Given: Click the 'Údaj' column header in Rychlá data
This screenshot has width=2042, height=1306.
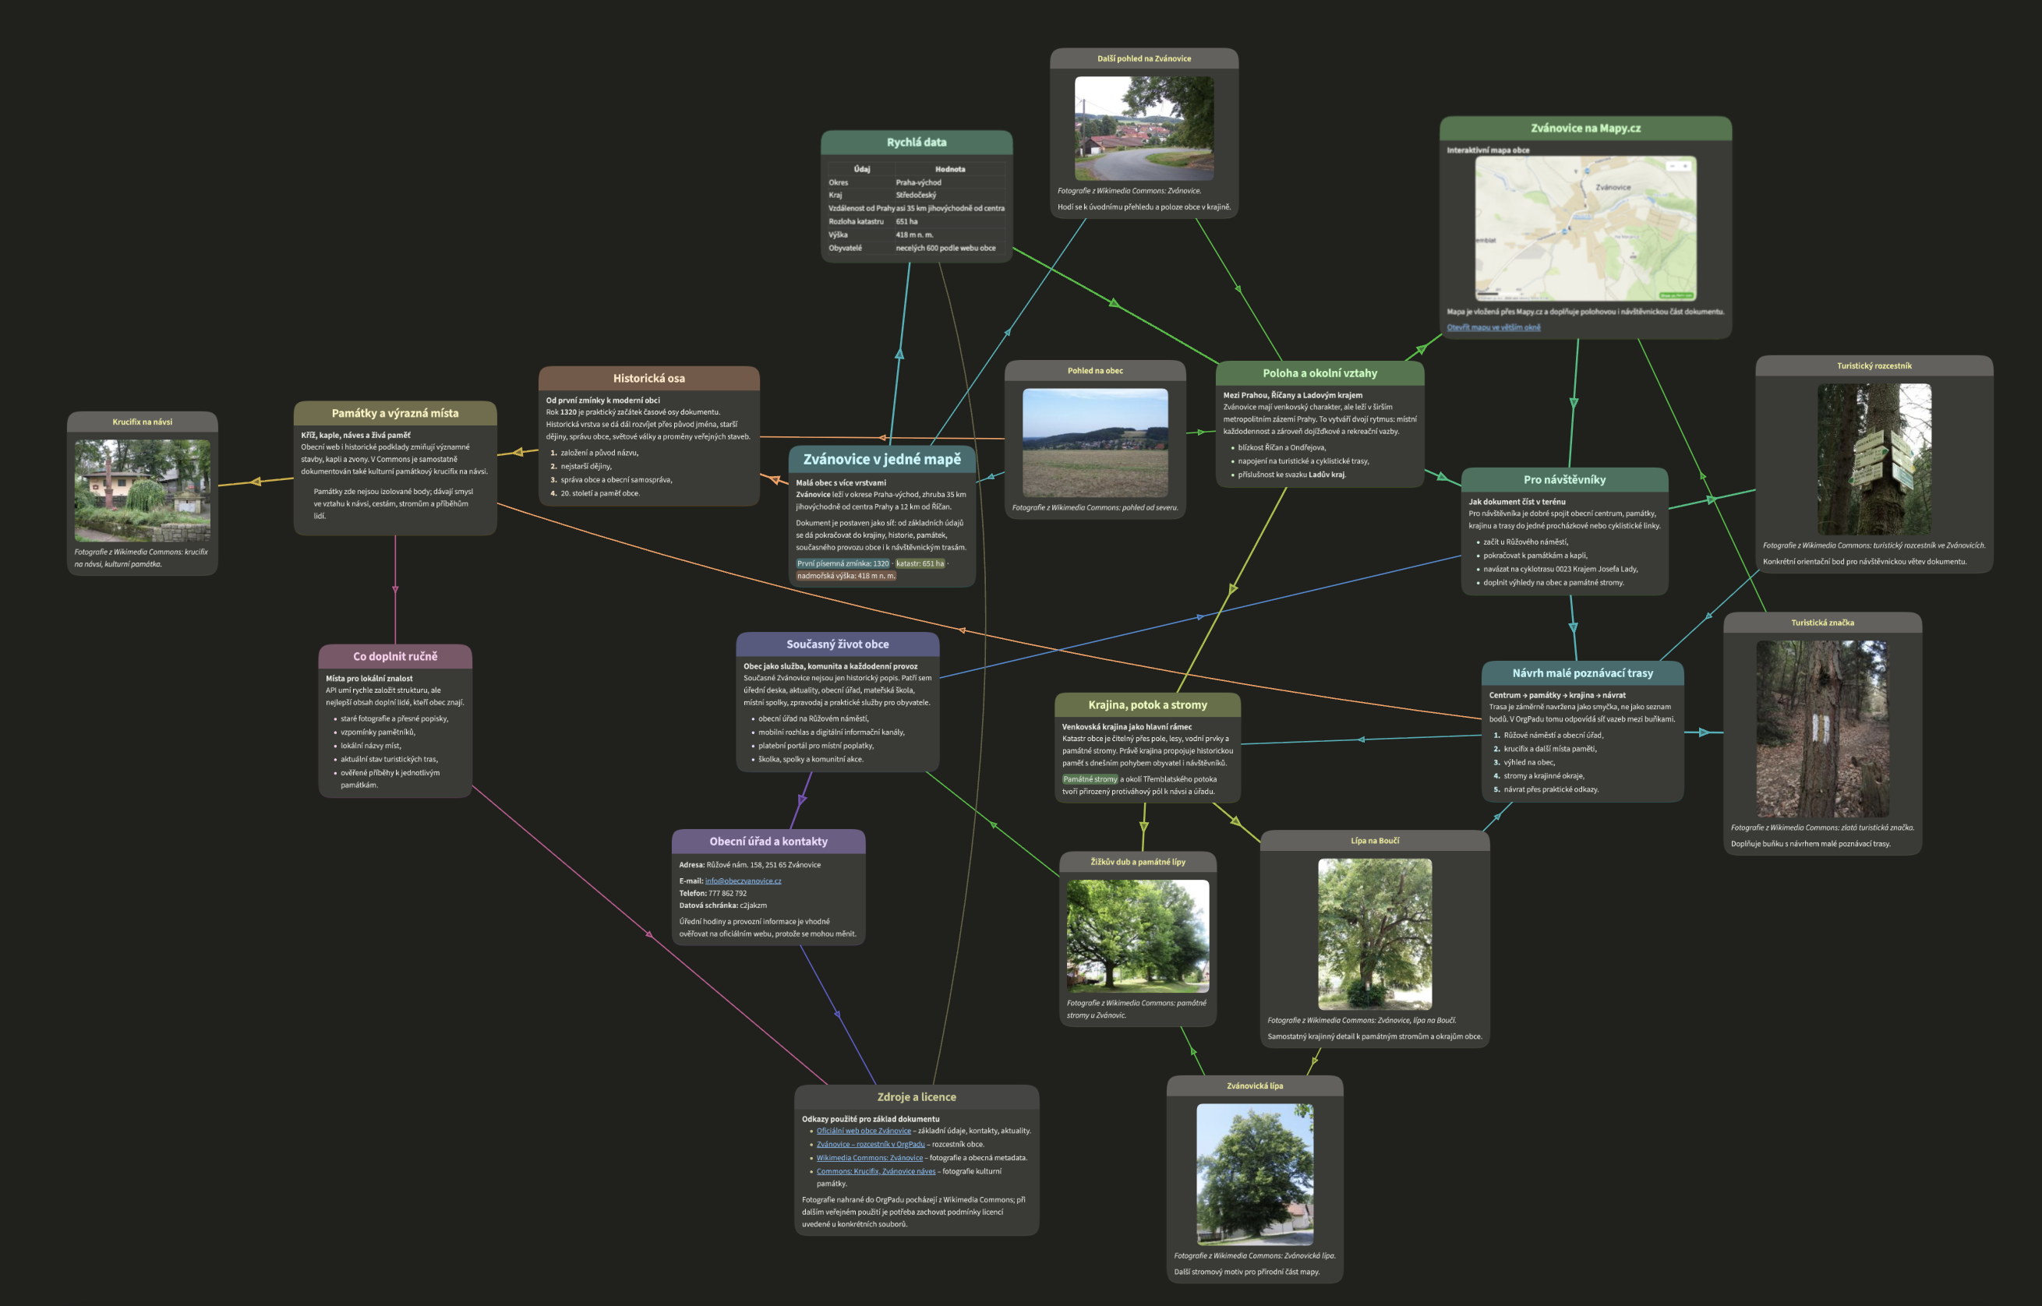Looking at the screenshot, I should (x=861, y=170).
